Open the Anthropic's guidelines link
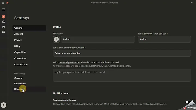The height and width of the screenshot is (110, 196). tap(119, 66)
